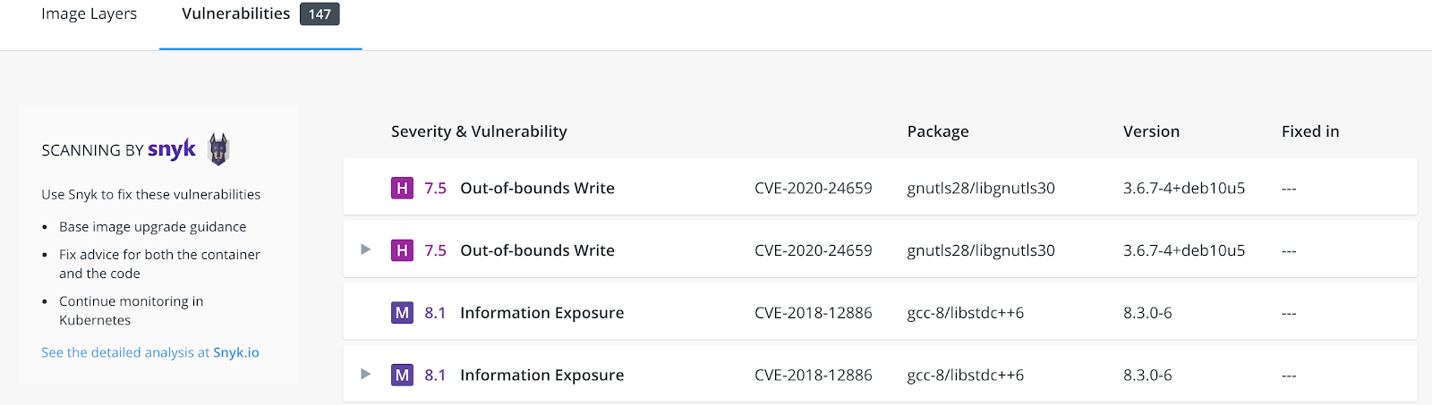The width and height of the screenshot is (1432, 405).
Task: Click the High severity badge next to expand arrow
Action: pyautogui.click(x=402, y=250)
